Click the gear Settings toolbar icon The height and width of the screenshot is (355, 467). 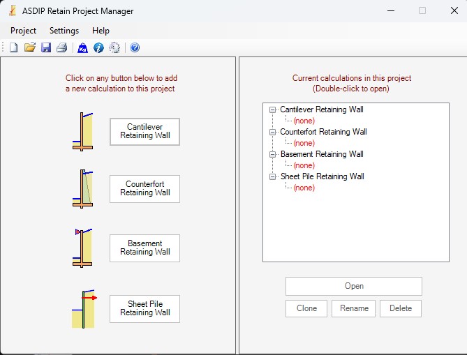click(114, 47)
